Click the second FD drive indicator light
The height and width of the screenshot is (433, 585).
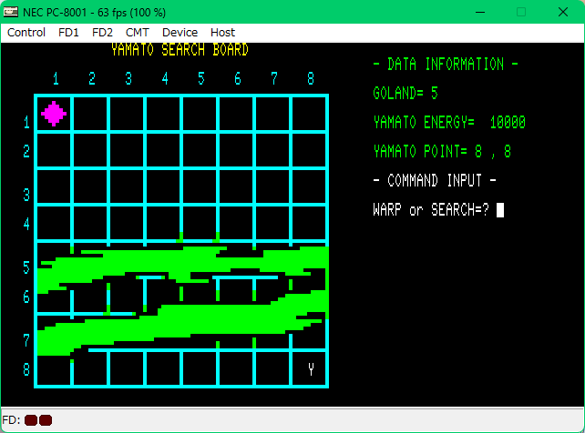(x=46, y=420)
